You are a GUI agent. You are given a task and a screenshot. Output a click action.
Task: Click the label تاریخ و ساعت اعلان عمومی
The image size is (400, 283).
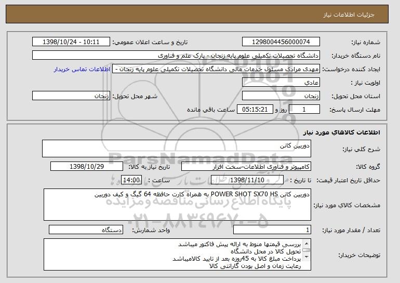[x=150, y=42]
